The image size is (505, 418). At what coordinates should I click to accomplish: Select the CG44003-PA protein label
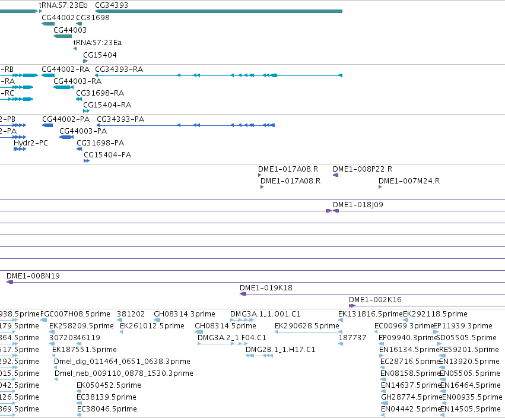click(x=83, y=131)
